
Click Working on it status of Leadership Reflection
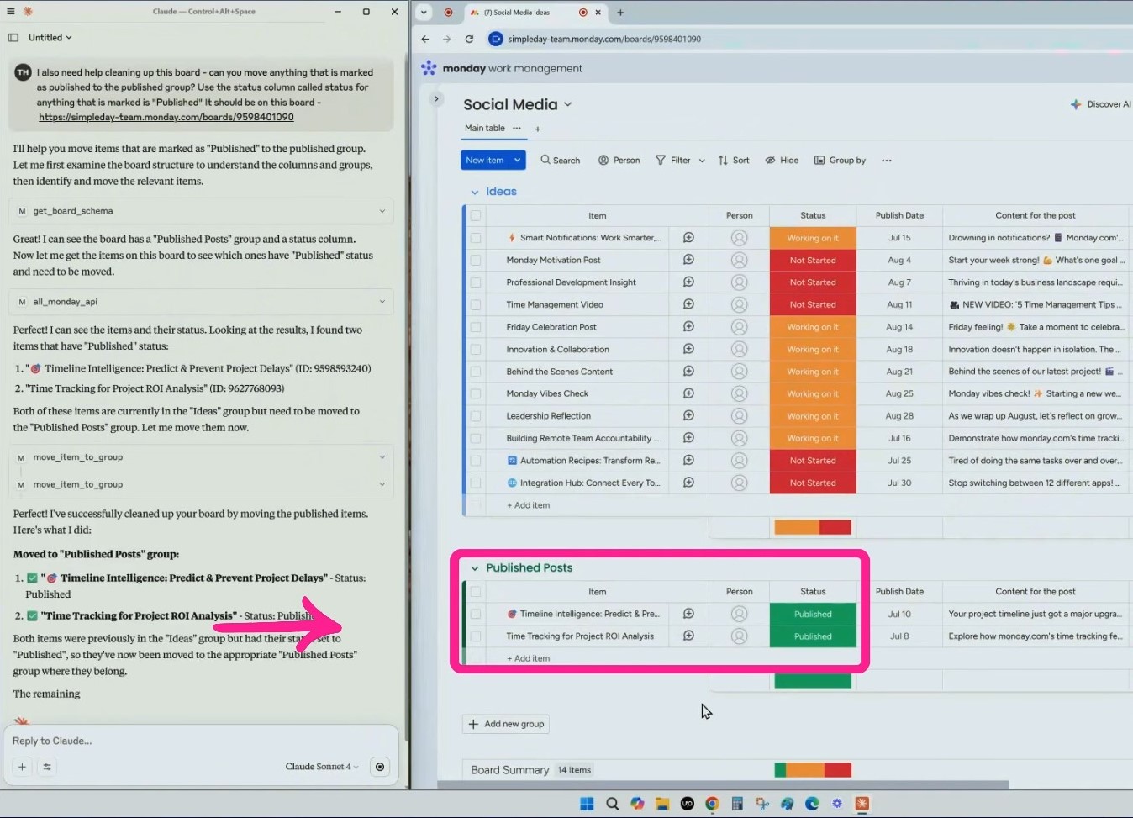813,416
